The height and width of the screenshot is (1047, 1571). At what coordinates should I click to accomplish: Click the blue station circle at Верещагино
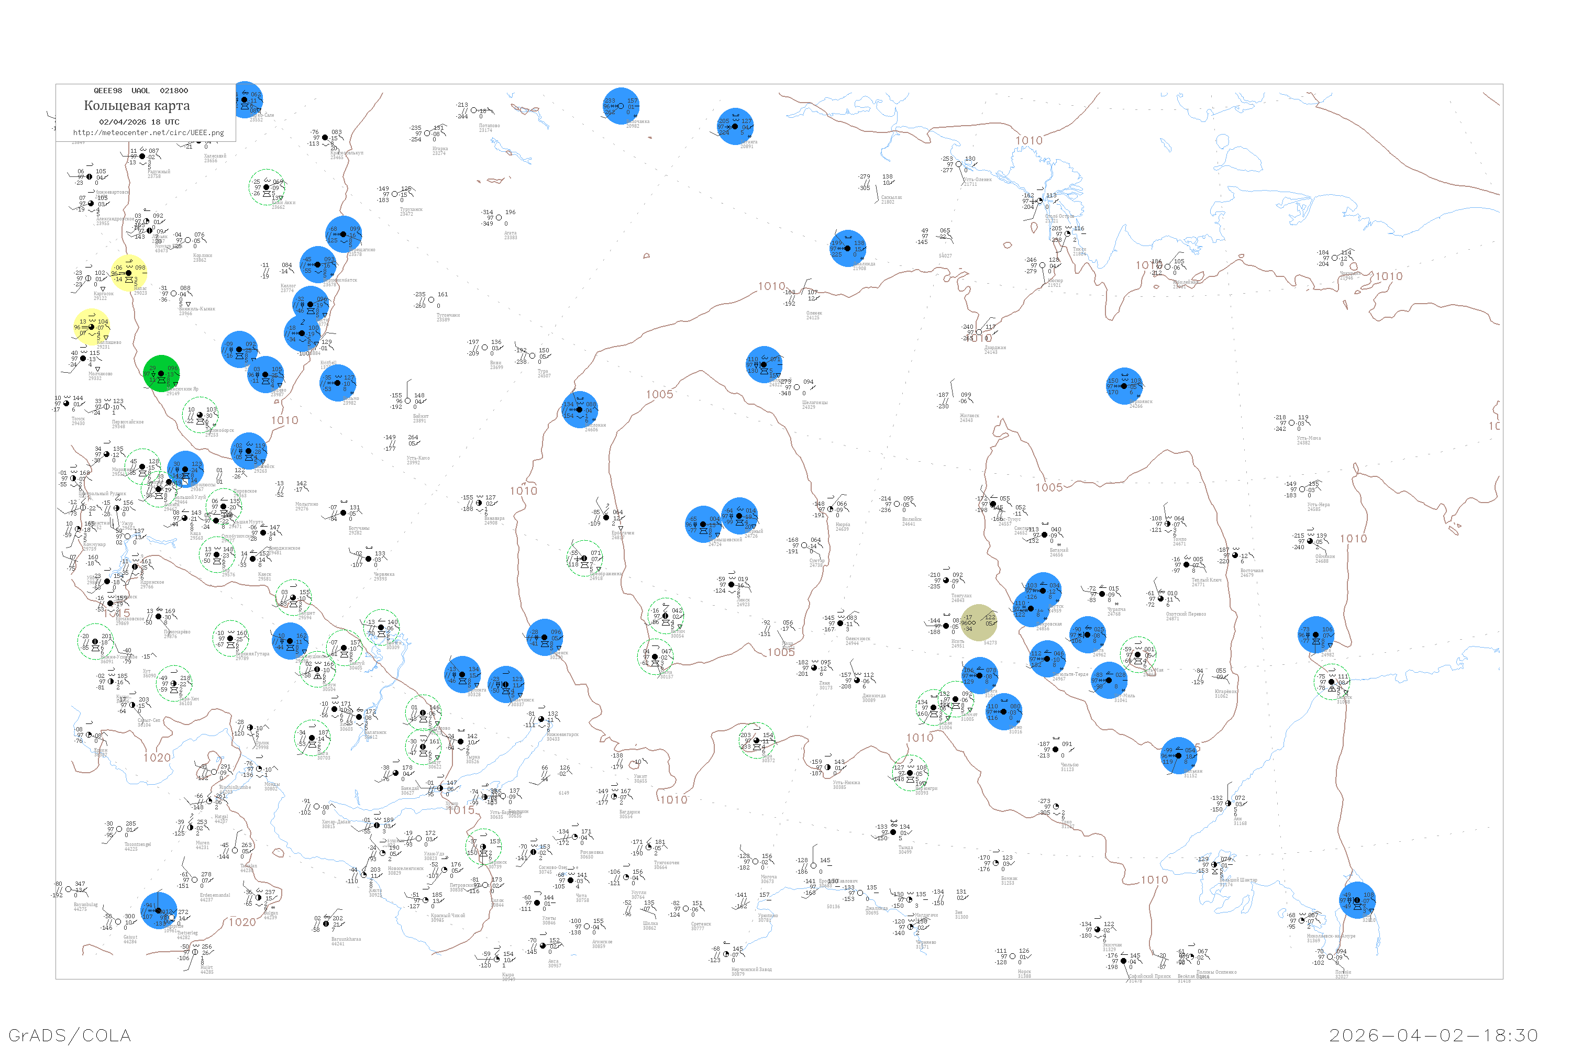click(x=344, y=235)
